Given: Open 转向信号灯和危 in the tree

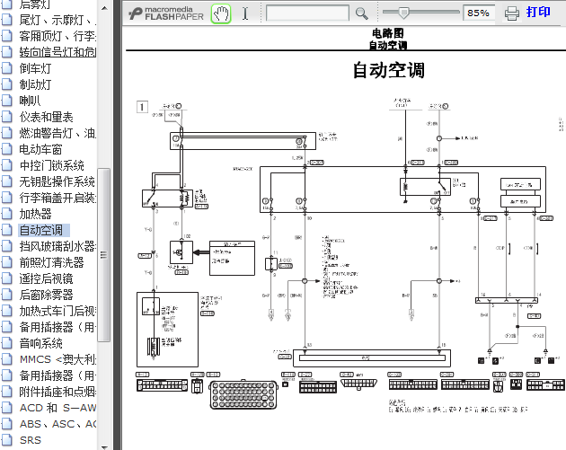Looking at the screenshot, I should (x=57, y=52).
